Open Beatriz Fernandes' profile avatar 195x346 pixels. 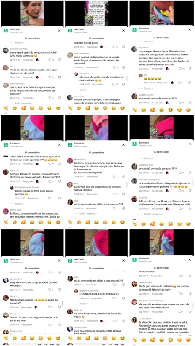tap(6, 50)
